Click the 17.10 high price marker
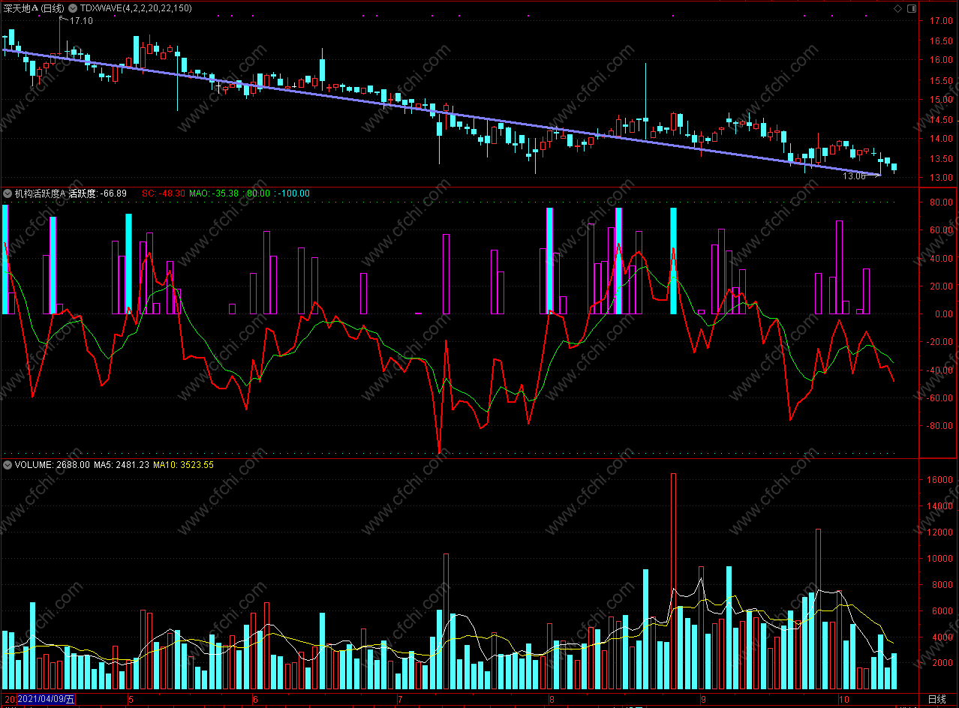Image resolution: width=959 pixels, height=708 pixels. pos(81,21)
